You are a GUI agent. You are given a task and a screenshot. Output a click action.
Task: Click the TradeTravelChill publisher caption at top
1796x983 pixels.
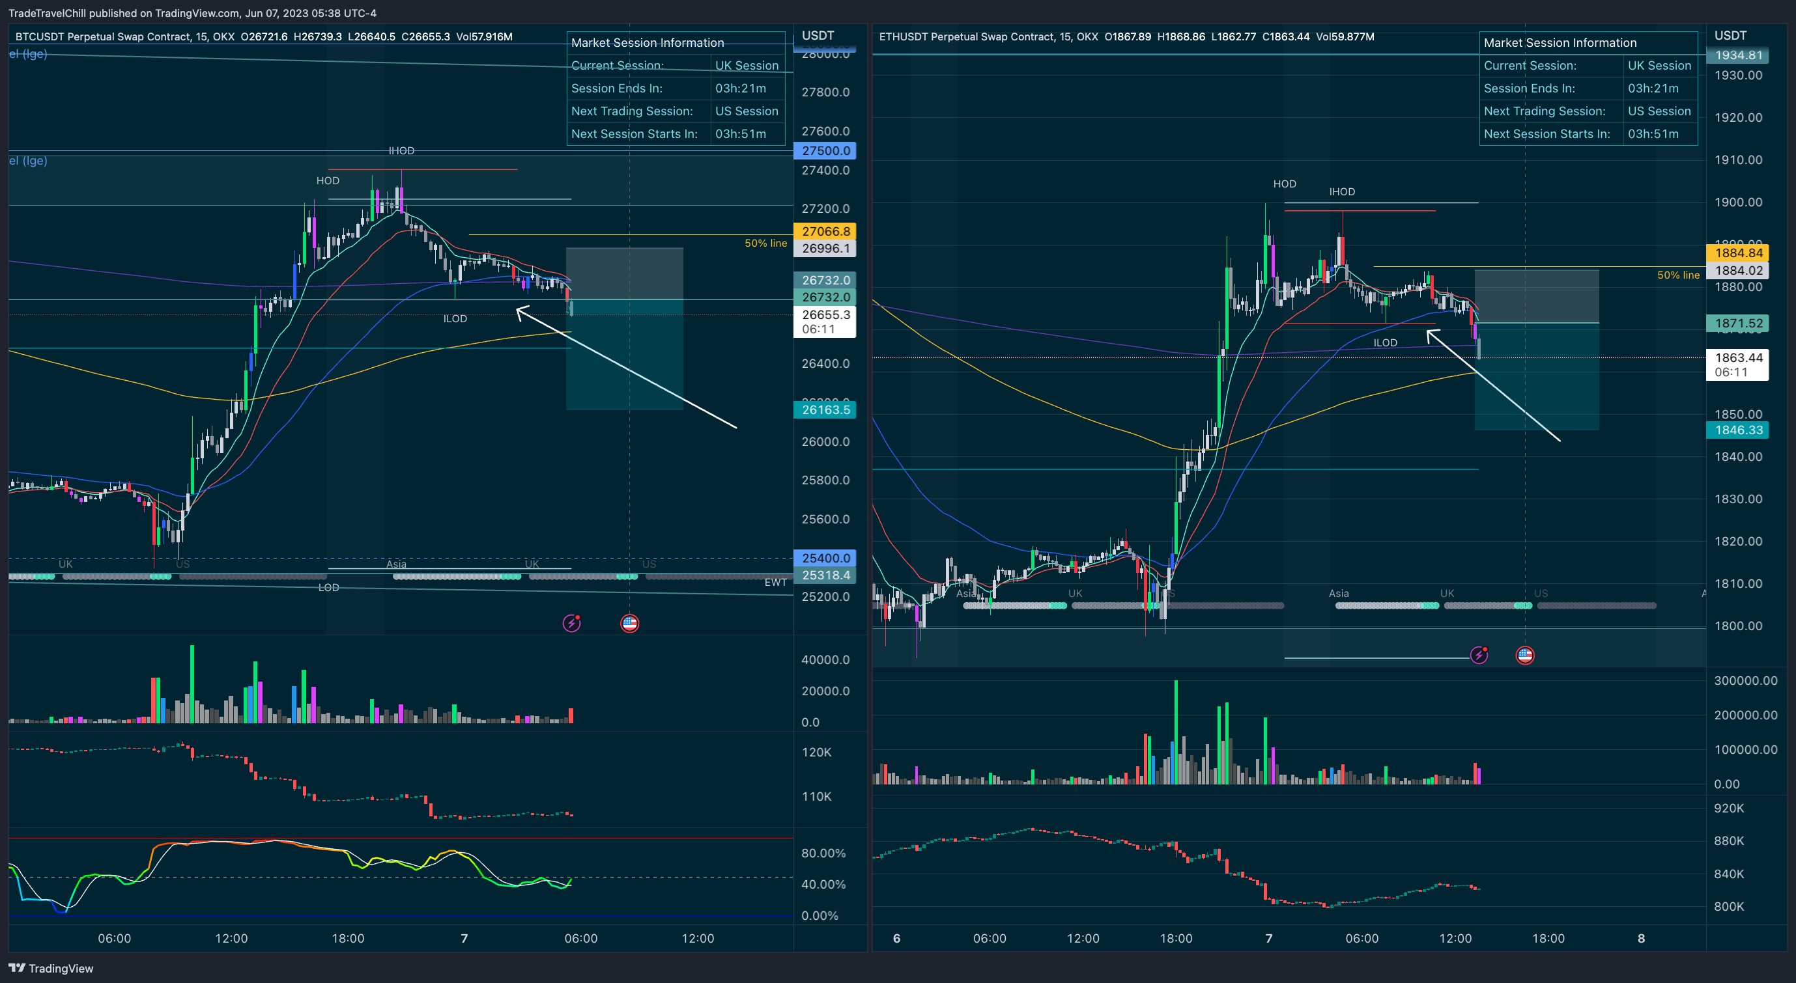click(x=192, y=12)
